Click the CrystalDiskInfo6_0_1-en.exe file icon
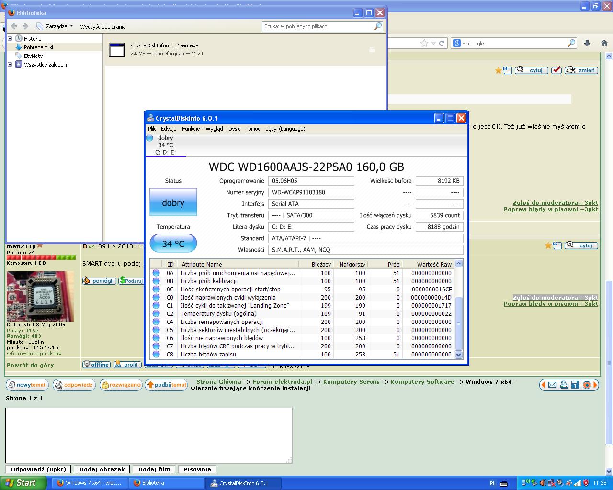 coord(116,49)
